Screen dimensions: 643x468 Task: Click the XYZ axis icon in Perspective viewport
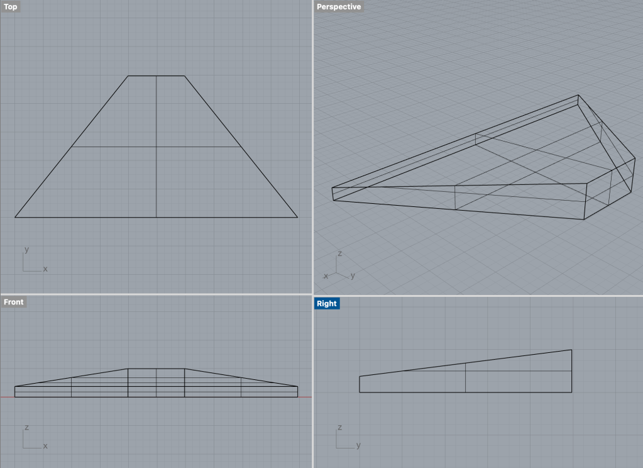339,268
